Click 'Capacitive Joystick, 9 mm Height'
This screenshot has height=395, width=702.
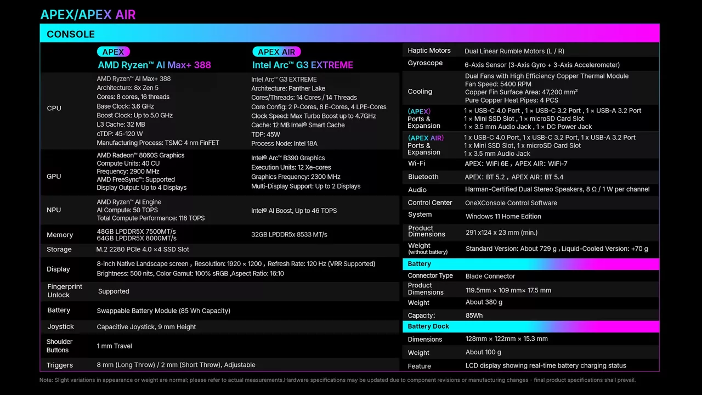click(146, 327)
